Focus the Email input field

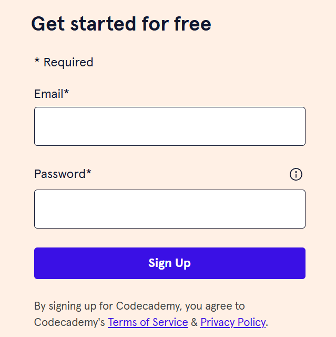coord(170,126)
